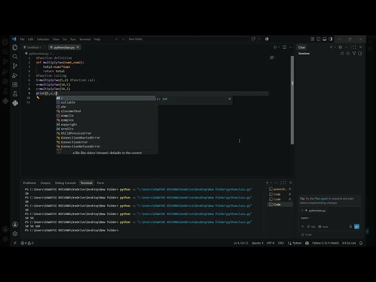Image resolution: width=376 pixels, height=282 pixels.
Task: Toggle sessions side-by-side view
Action: [x=360, y=53]
